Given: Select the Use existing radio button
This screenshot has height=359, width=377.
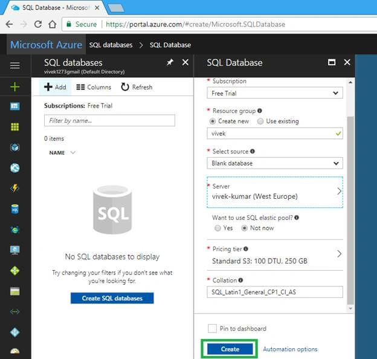Looking at the screenshot, I should [260, 121].
